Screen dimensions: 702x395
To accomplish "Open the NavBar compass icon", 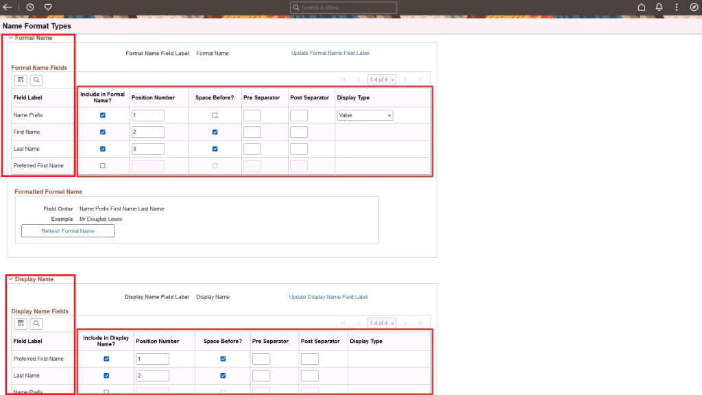I will pyautogui.click(x=694, y=7).
